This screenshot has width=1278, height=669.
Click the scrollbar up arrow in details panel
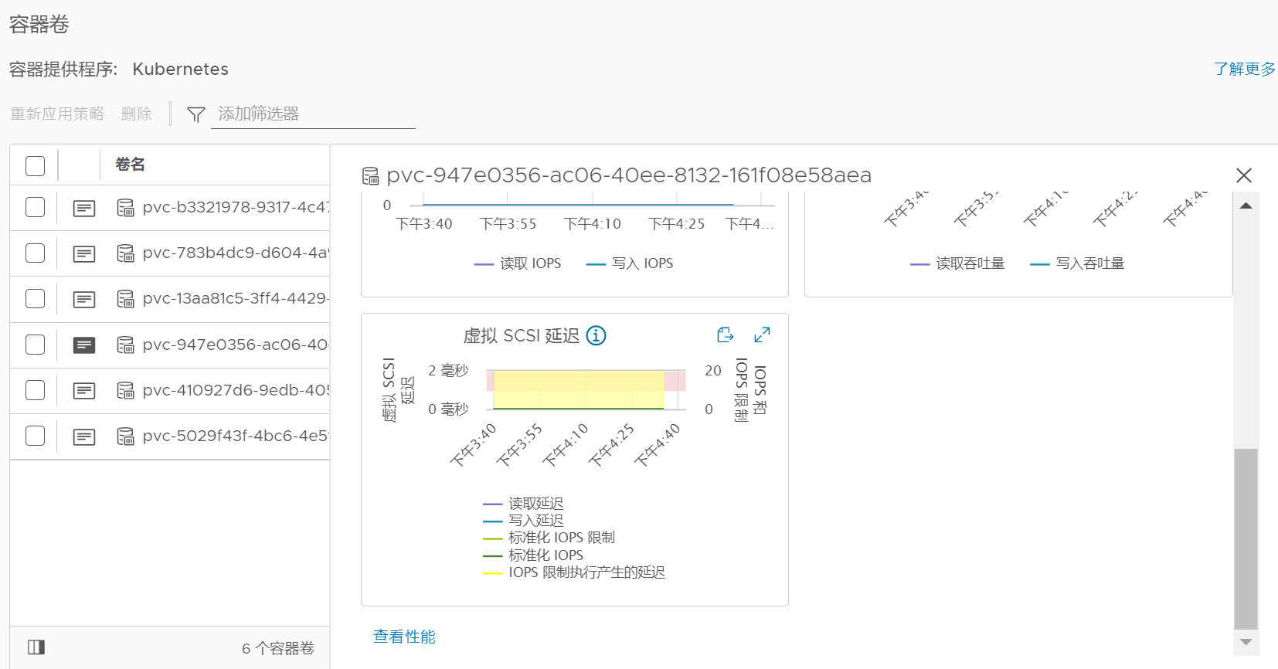1246,205
